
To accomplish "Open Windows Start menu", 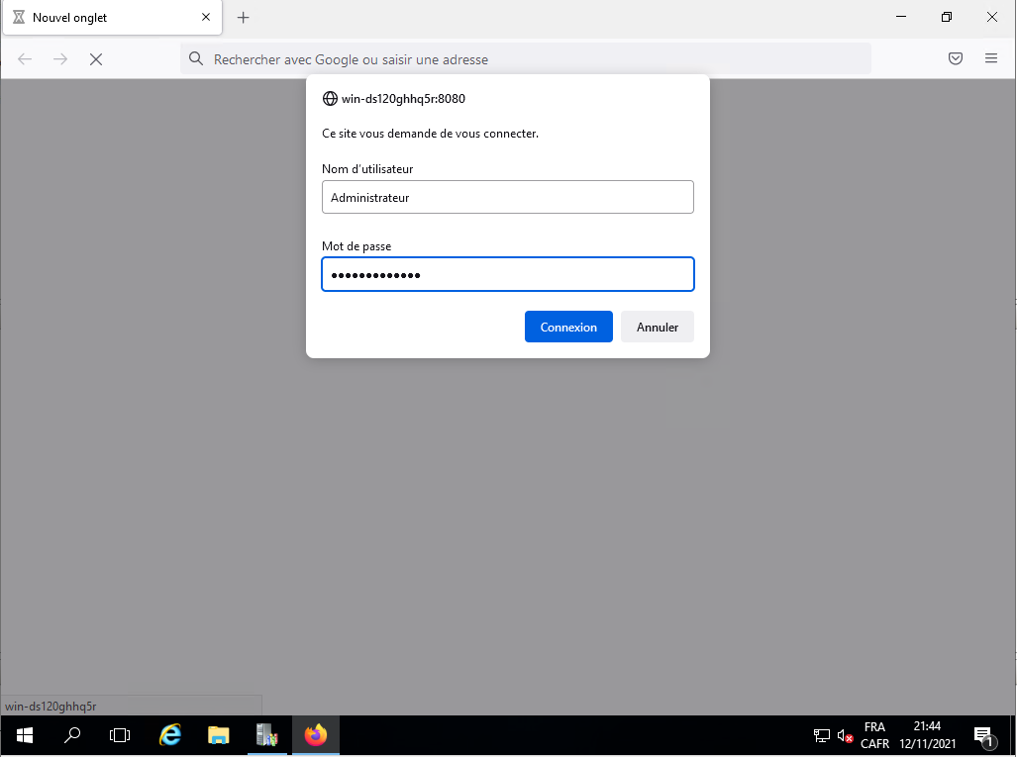I will [x=25, y=735].
